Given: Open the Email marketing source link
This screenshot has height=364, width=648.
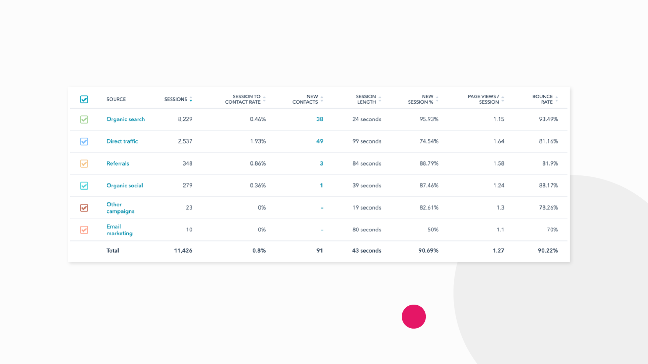Looking at the screenshot, I should tap(120, 230).
